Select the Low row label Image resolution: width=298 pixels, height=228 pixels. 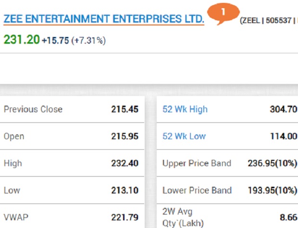(12, 191)
